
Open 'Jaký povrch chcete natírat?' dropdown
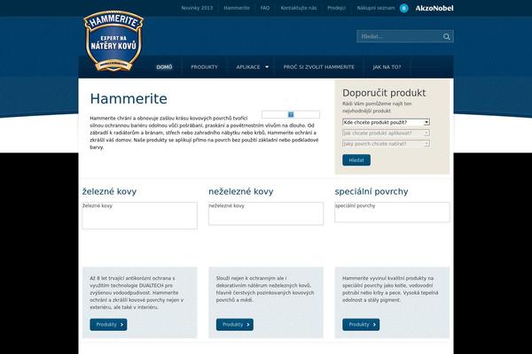[386, 144]
